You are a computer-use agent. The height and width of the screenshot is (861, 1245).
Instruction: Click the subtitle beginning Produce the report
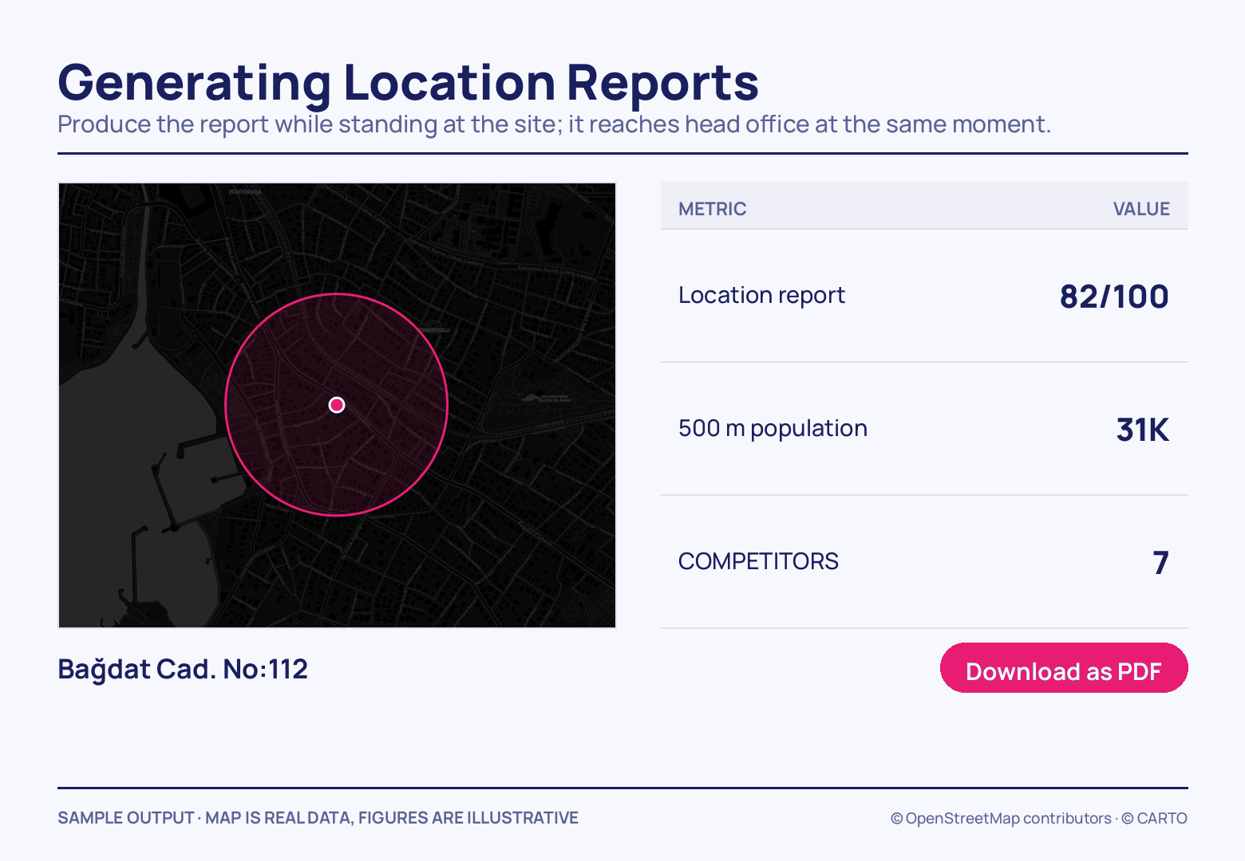click(x=555, y=125)
